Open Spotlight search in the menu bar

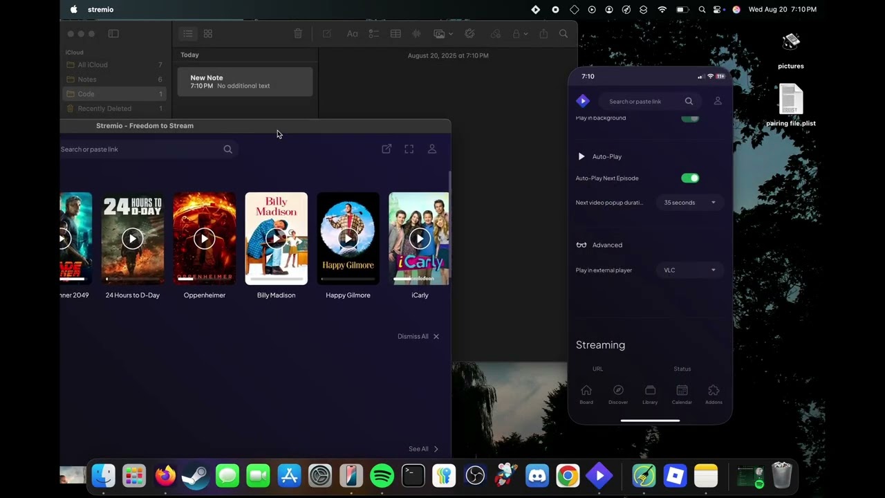coord(702,10)
